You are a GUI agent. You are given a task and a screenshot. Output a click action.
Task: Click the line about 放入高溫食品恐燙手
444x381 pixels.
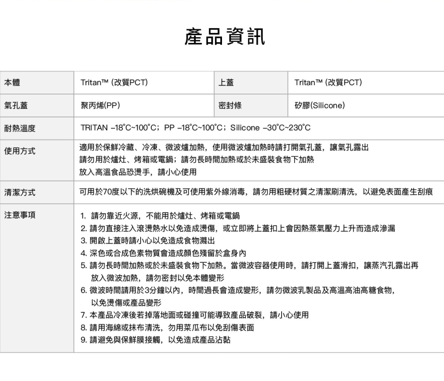137,172
